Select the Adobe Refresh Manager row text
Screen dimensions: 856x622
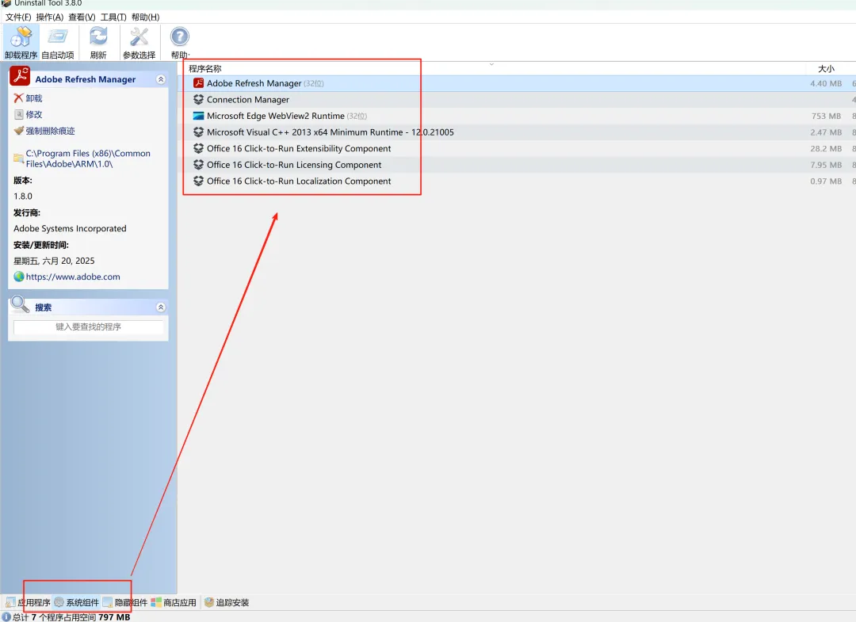tap(254, 83)
